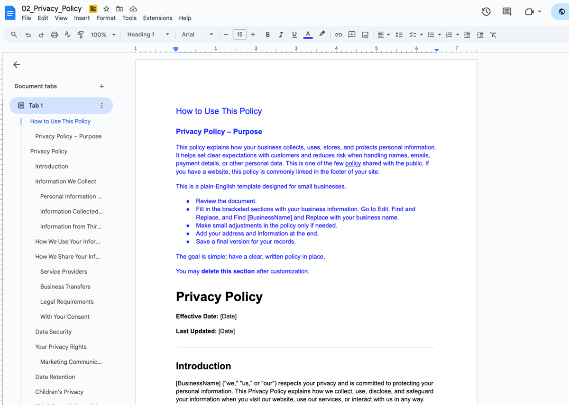
Task: Open the Format menu
Action: (x=106, y=18)
